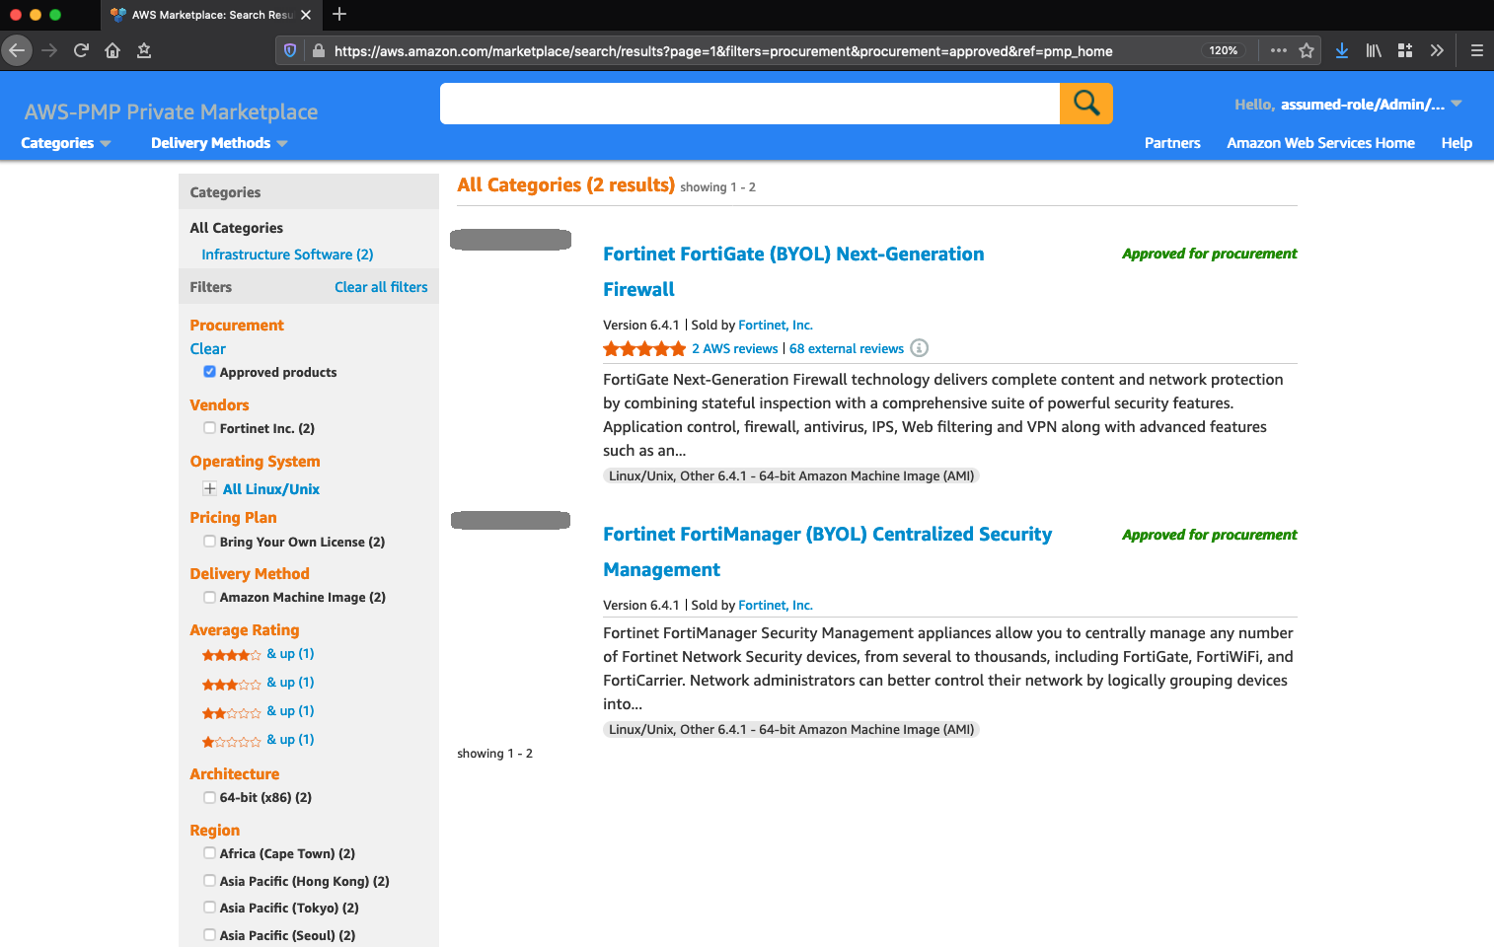This screenshot has height=947, width=1494.
Task: Open the Partners menu item
Action: (x=1171, y=143)
